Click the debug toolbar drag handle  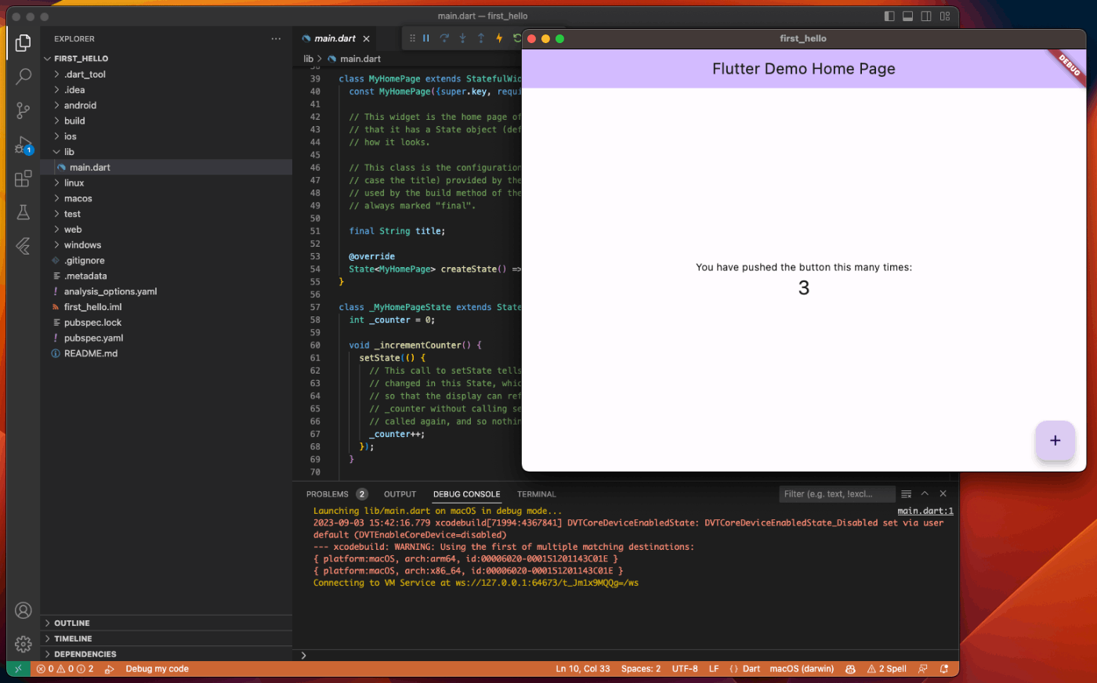tap(412, 38)
